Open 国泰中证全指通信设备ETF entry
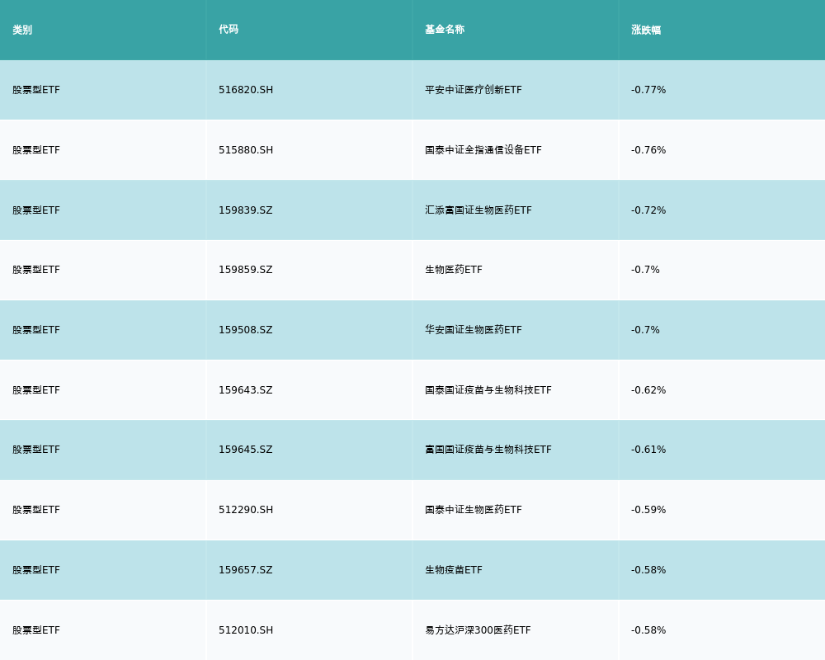825x660 pixels. click(483, 150)
